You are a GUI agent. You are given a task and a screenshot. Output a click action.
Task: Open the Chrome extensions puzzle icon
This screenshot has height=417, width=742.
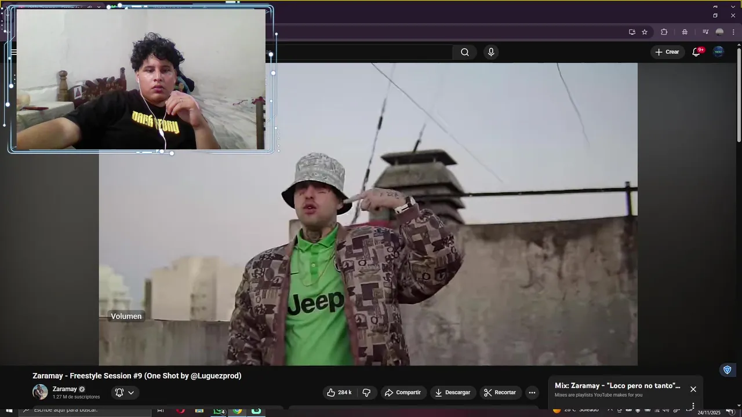(x=664, y=32)
